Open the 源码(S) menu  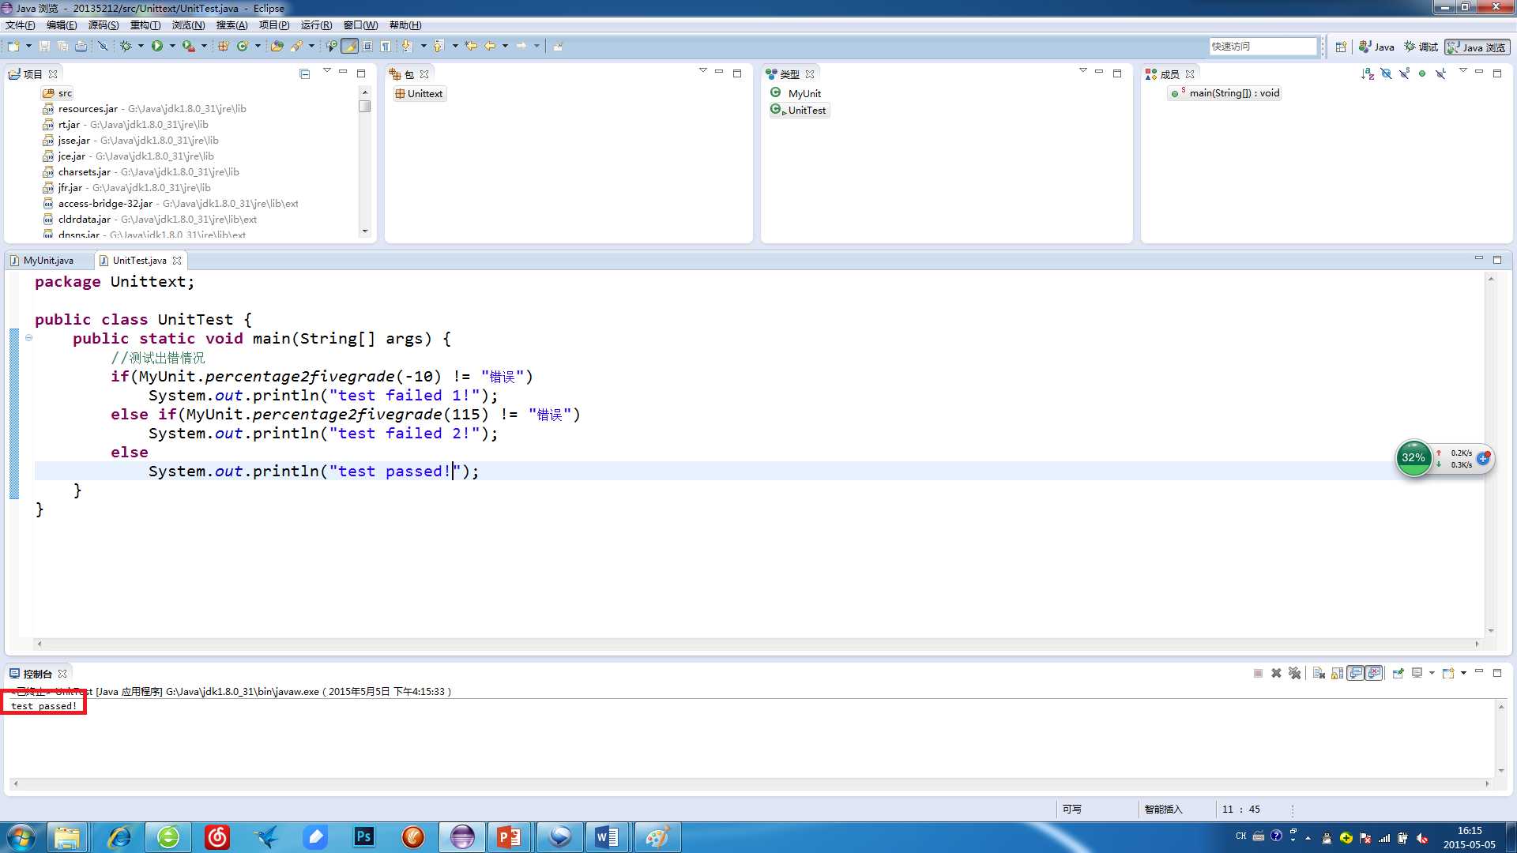pos(104,25)
